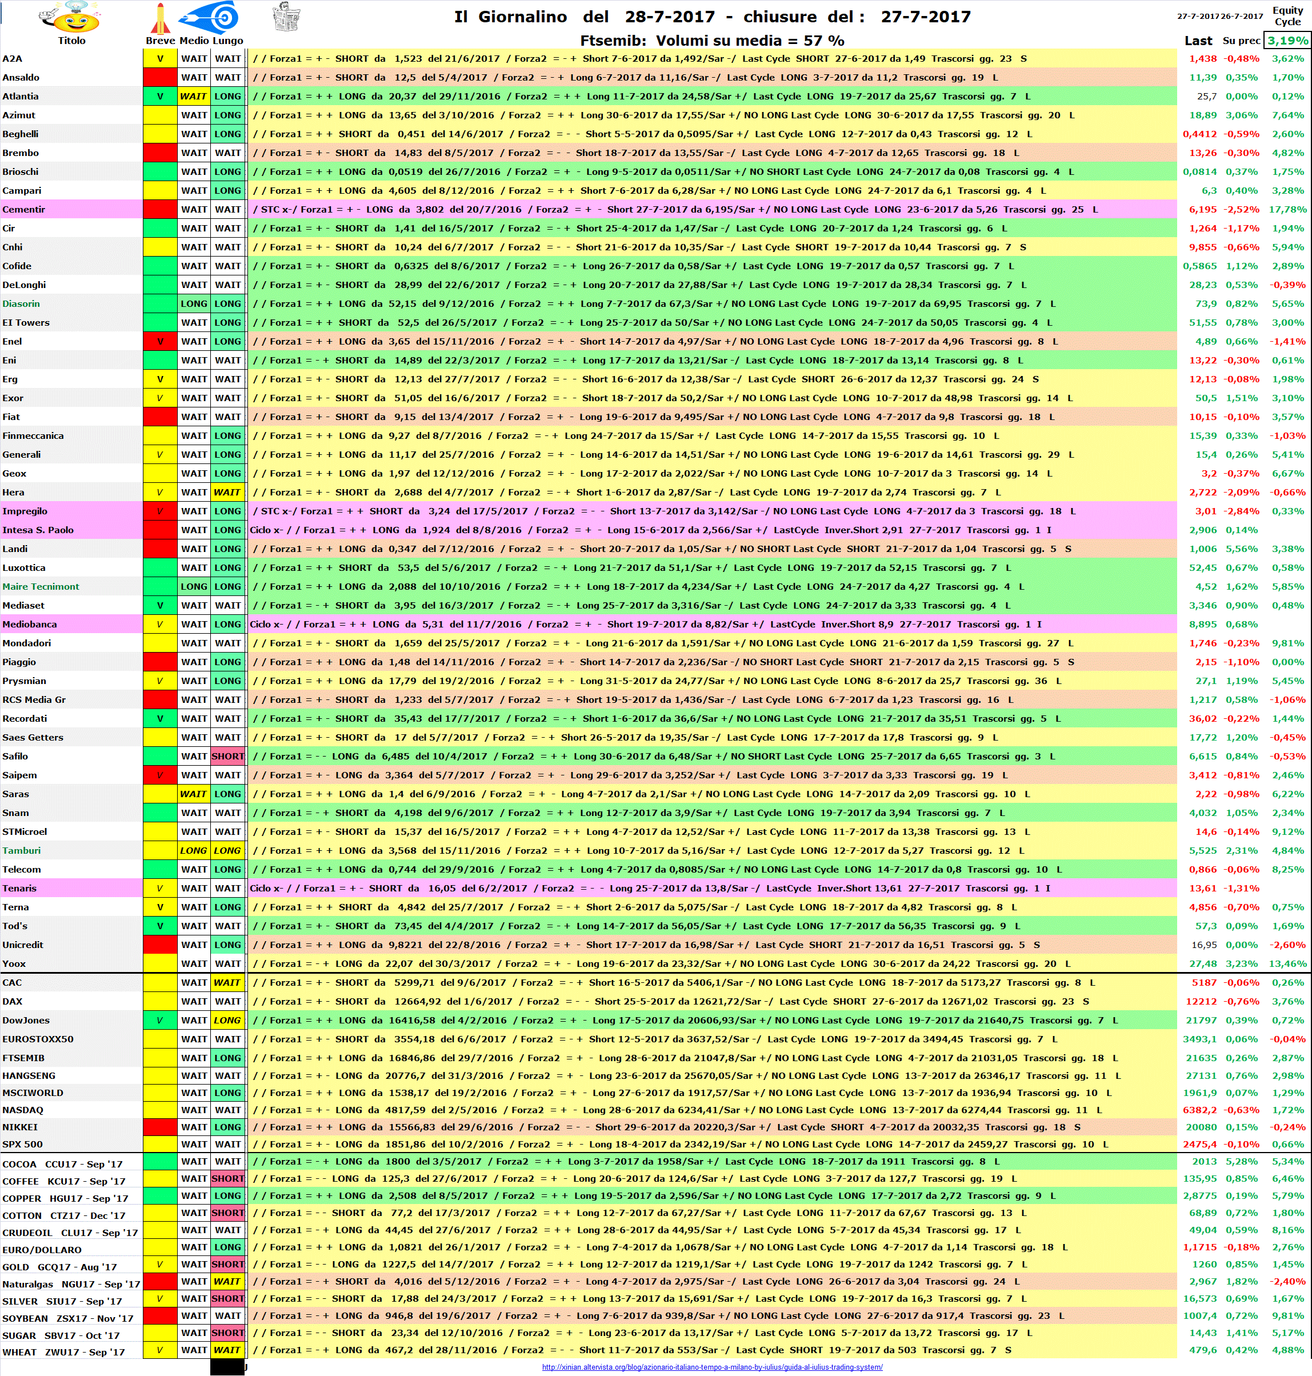Click the 3,19% Equity Cycle total cell
The height and width of the screenshot is (1376, 1312).
click(x=1287, y=41)
